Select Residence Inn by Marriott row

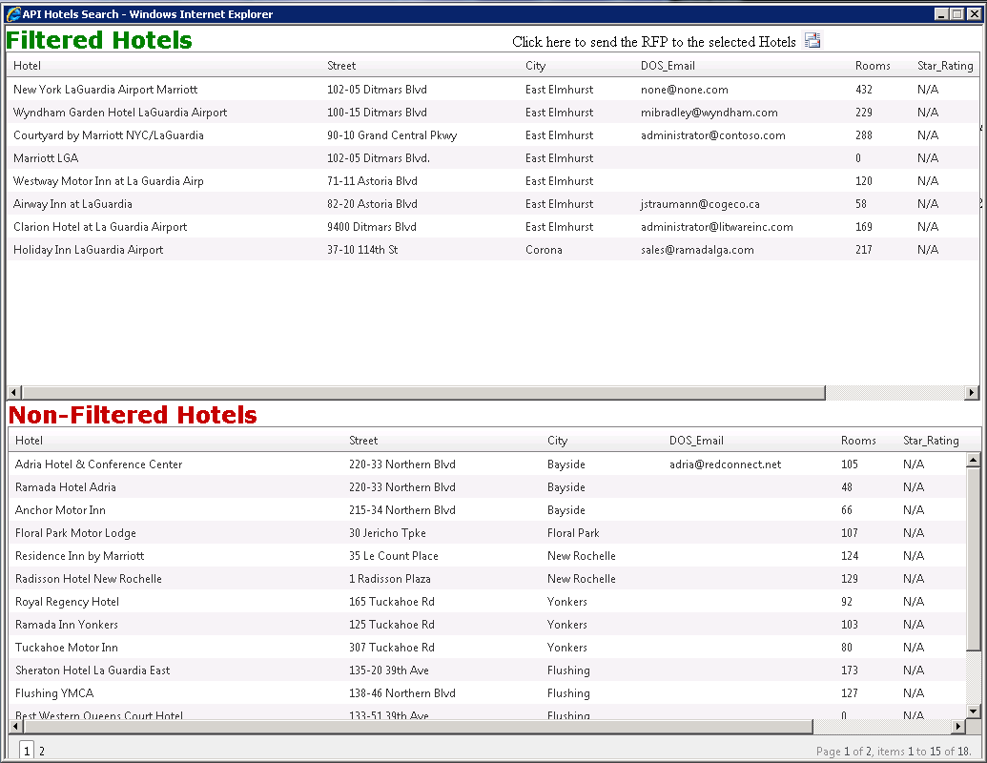[x=487, y=555]
